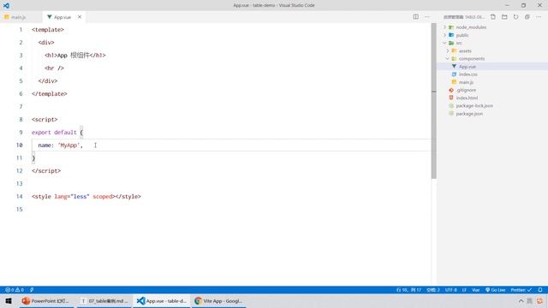
Task: Create a new file in explorer
Action: tap(493, 17)
